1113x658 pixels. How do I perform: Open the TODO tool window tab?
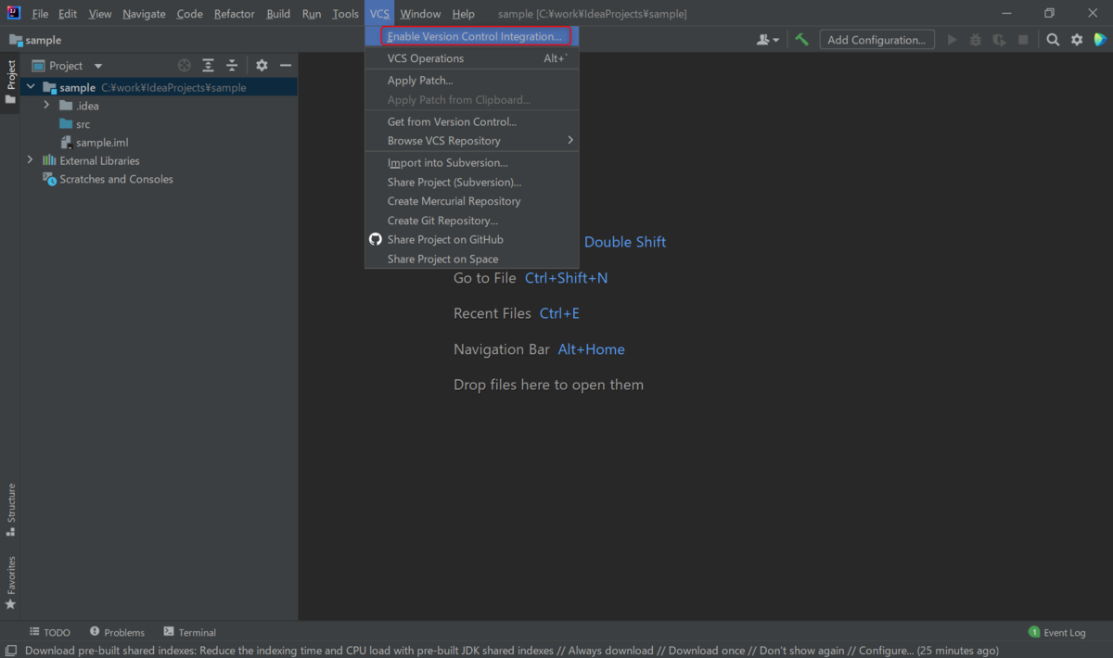[50, 632]
